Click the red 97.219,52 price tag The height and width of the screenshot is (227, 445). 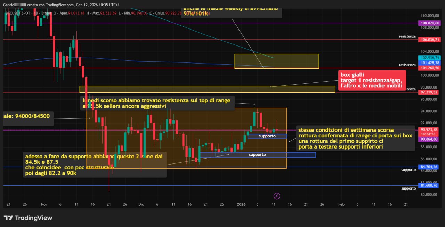coord(429,92)
